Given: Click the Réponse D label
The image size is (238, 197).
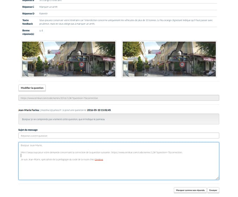Looking at the screenshot, I should [29, 13].
